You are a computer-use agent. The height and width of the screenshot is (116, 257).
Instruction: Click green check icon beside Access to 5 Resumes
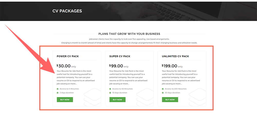58,89
